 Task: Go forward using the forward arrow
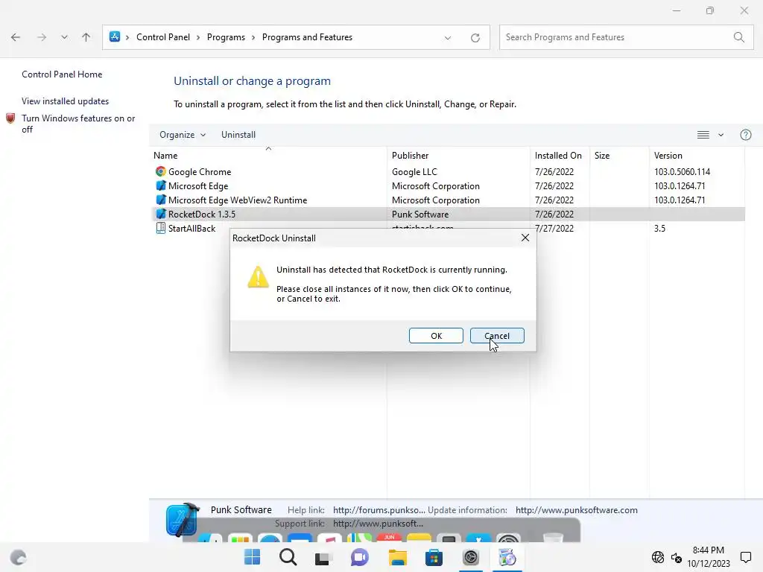tap(42, 37)
